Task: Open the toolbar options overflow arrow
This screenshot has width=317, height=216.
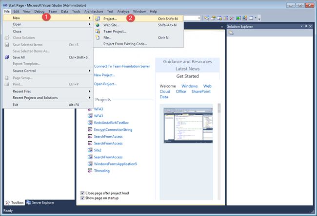Action: pos(259,19)
